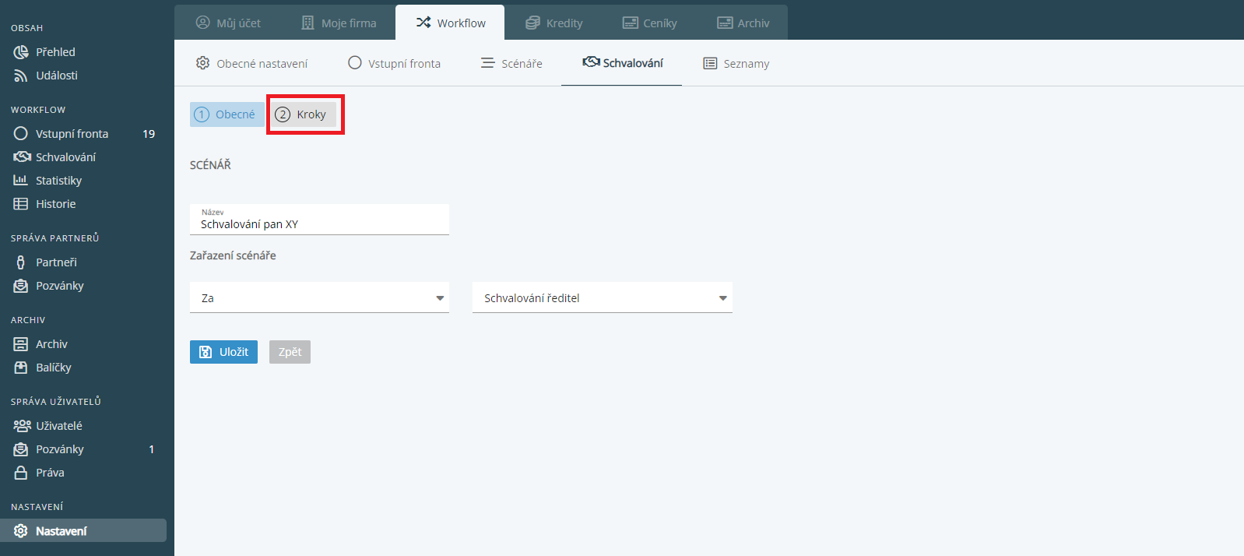Image resolution: width=1244 pixels, height=556 pixels.
Task: Open Události feed icon in sidebar
Action: click(x=21, y=76)
